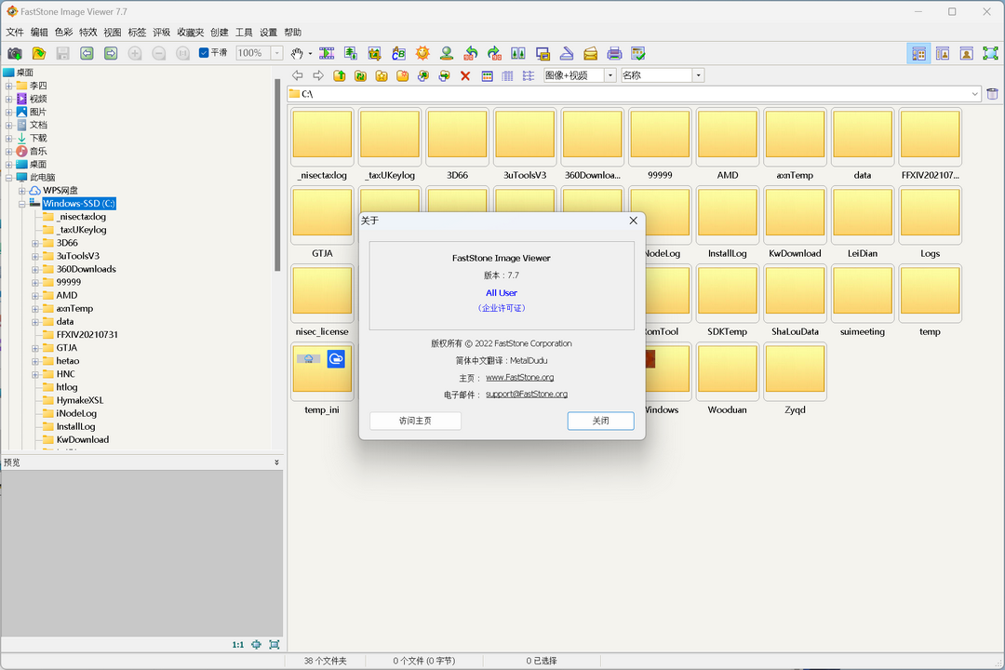Select the Crop Board tool icon

pyautogui.click(x=376, y=54)
